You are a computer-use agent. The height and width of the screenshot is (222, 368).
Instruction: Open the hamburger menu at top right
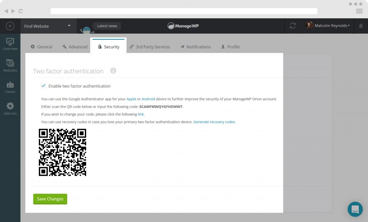click(359, 11)
